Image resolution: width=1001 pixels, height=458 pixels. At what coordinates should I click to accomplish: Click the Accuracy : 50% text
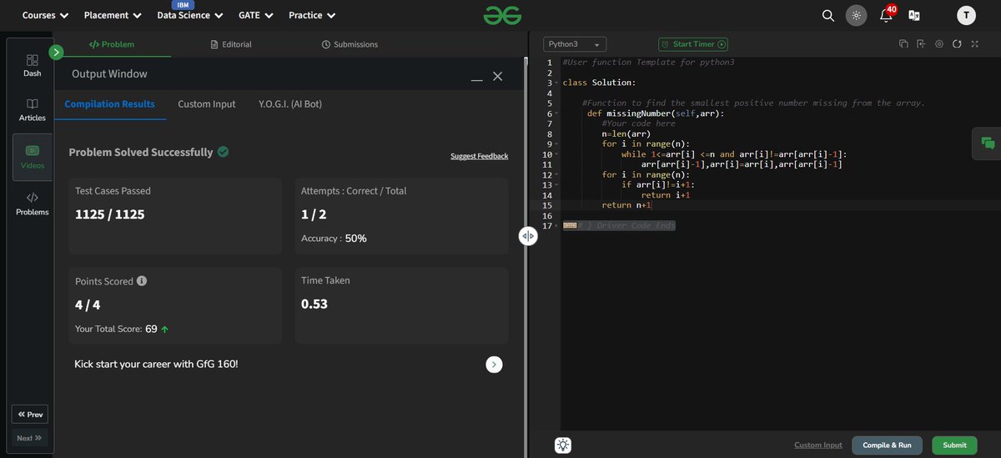pos(334,239)
